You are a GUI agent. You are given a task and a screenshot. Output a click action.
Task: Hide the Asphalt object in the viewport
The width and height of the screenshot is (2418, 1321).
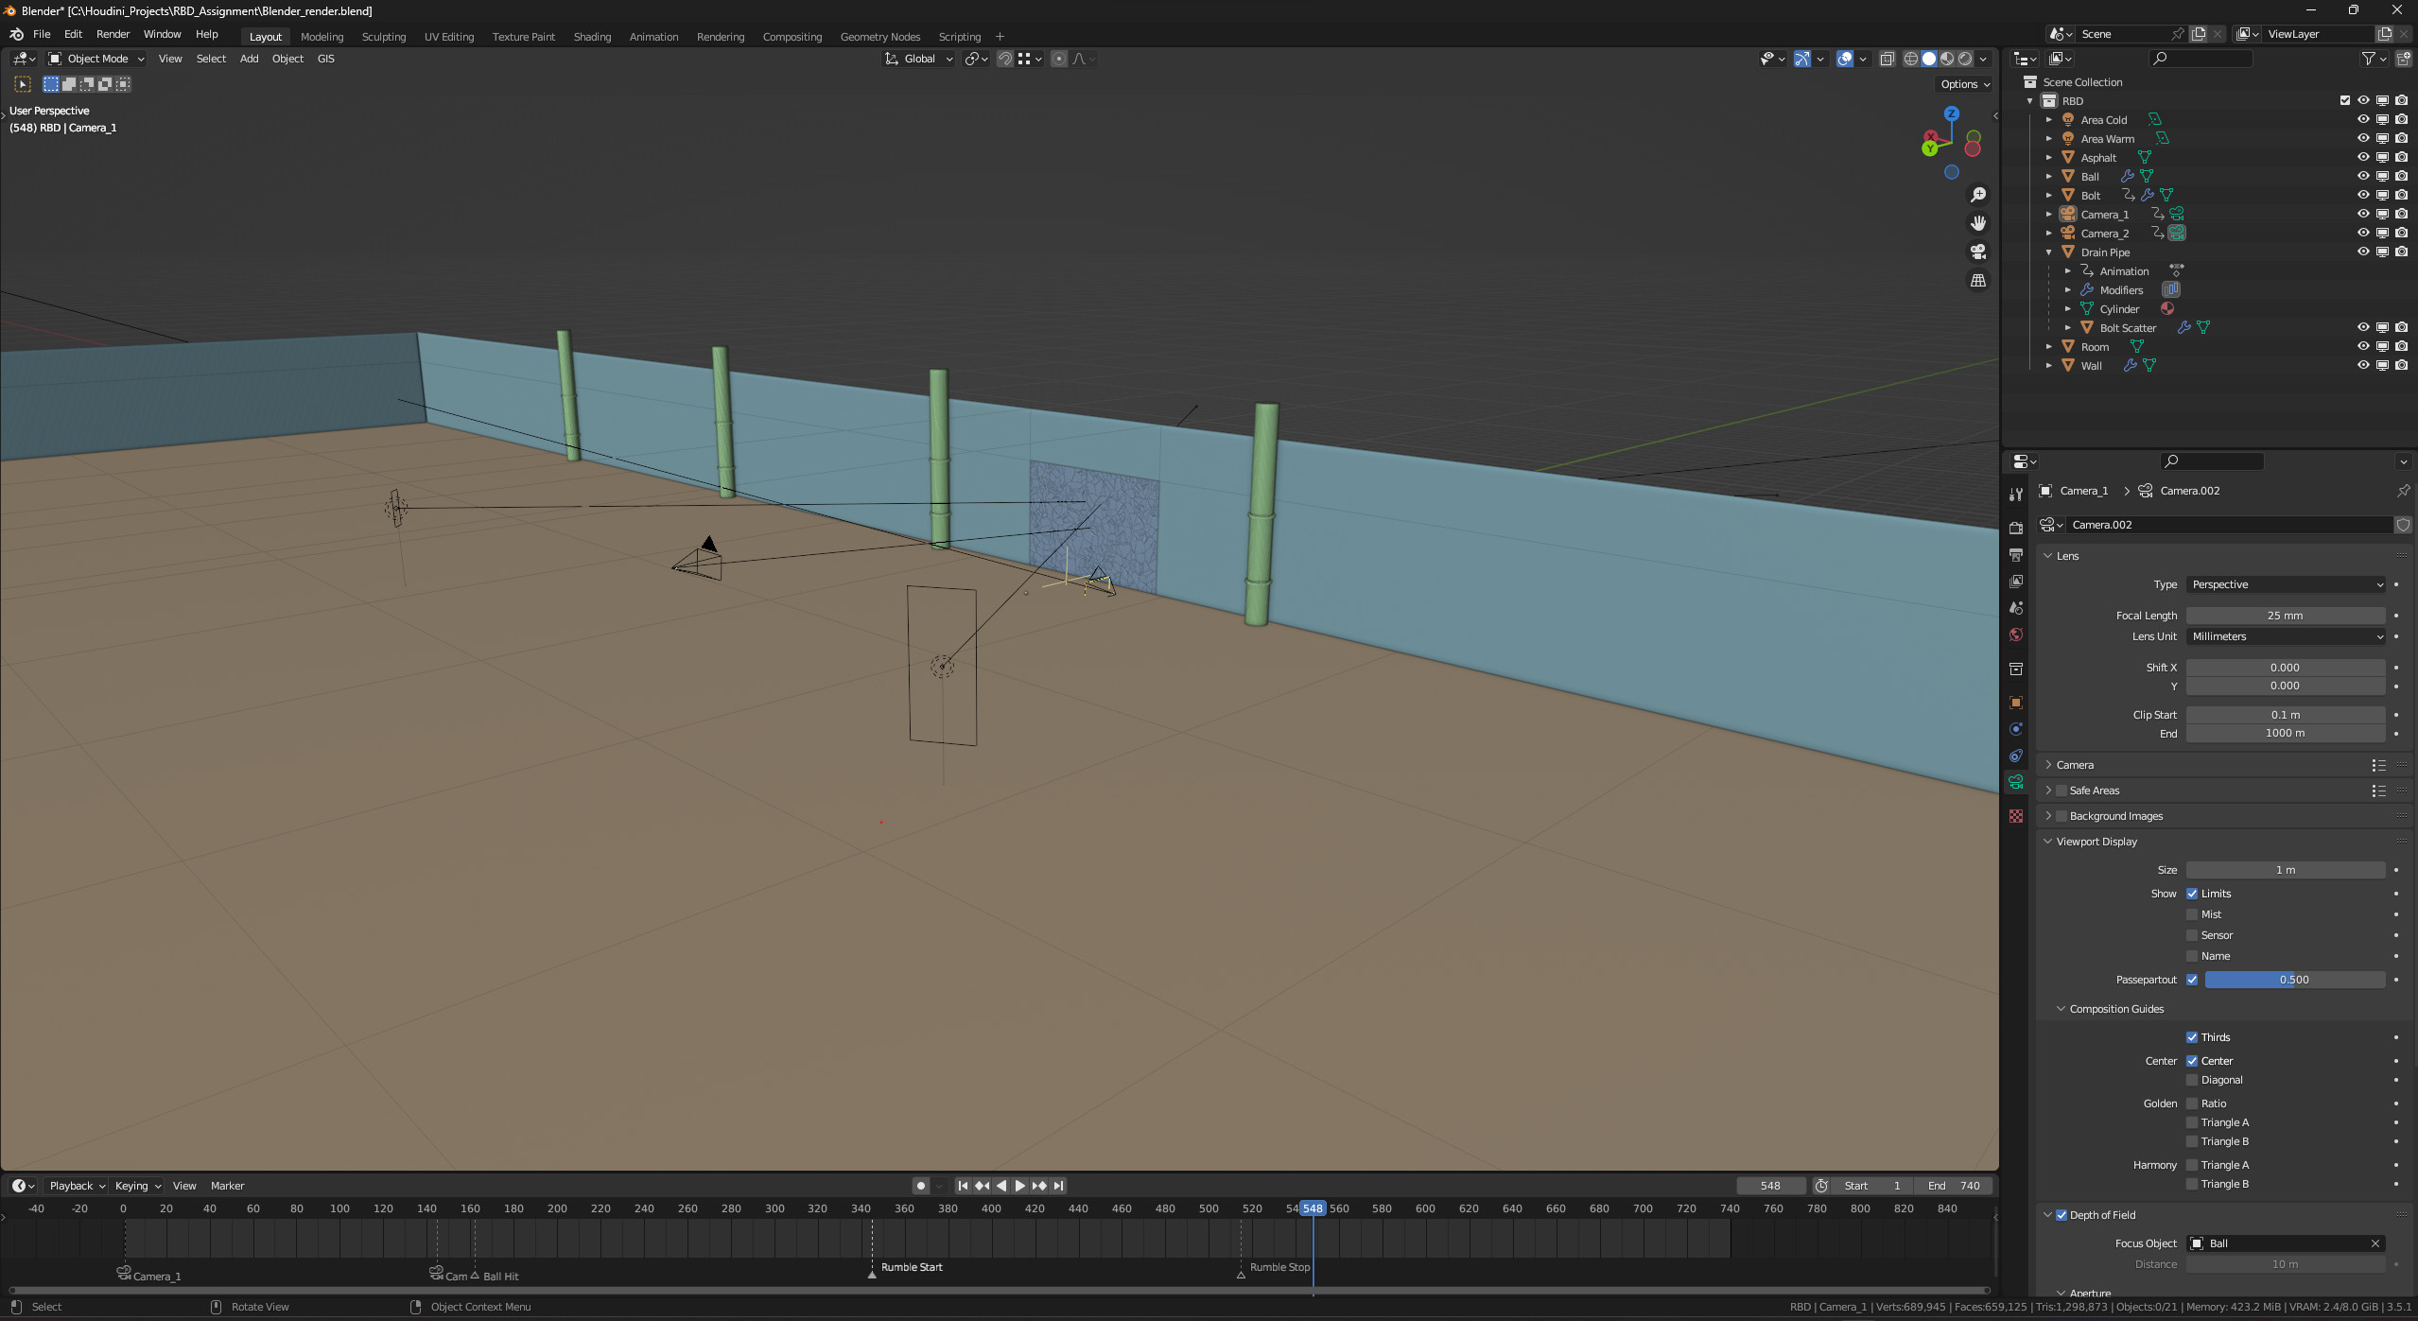2362,157
